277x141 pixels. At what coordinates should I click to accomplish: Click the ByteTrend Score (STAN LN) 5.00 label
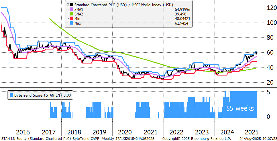coord(42,95)
